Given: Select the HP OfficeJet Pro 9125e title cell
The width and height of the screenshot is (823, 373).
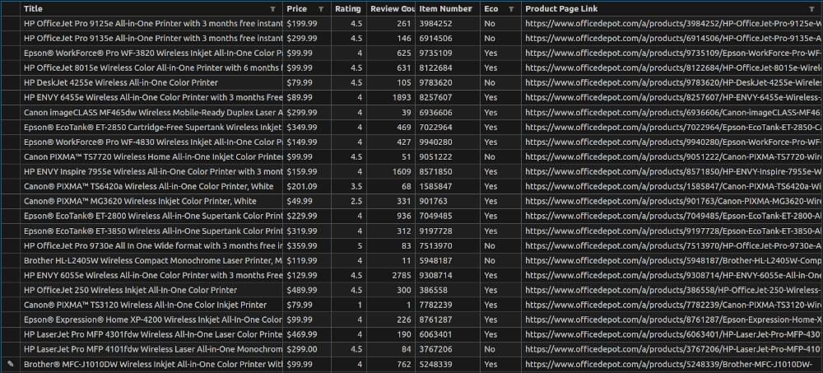Looking at the screenshot, I should pyautogui.click(x=152, y=24).
